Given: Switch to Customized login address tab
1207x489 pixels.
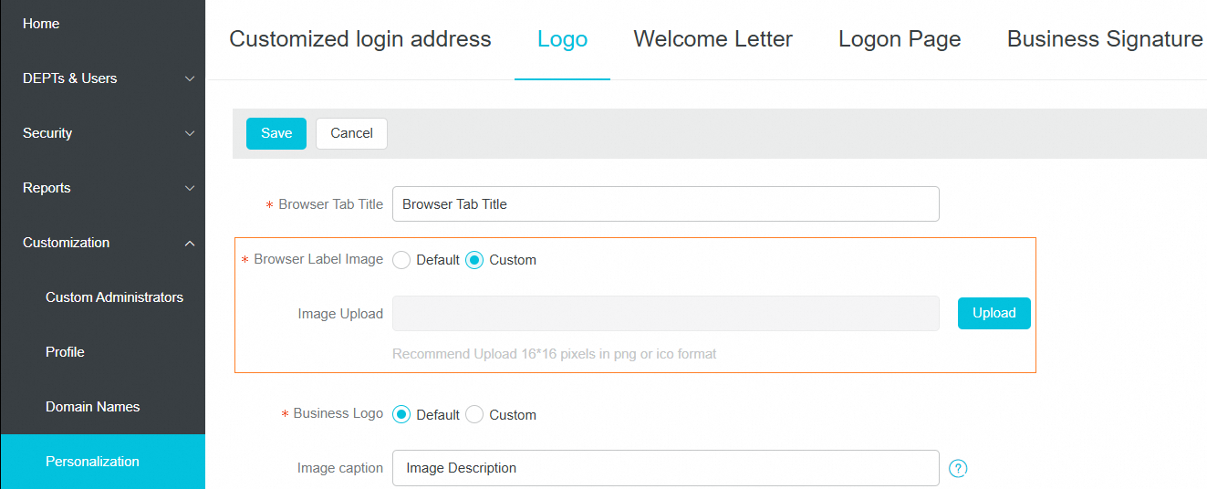Looking at the screenshot, I should [x=360, y=39].
